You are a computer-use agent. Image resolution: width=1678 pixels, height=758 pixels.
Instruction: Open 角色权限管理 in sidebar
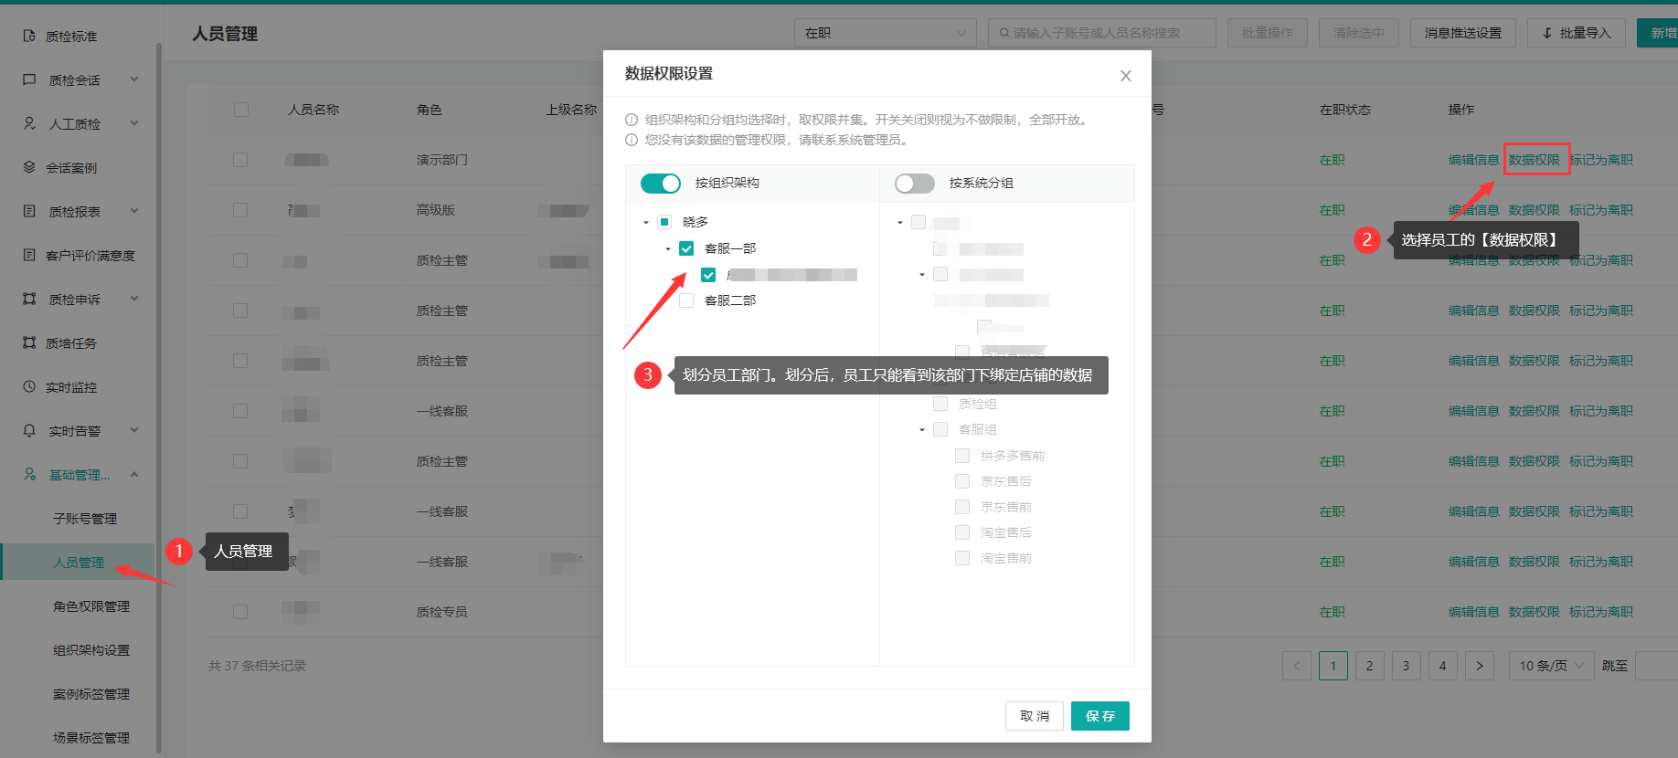[91, 605]
